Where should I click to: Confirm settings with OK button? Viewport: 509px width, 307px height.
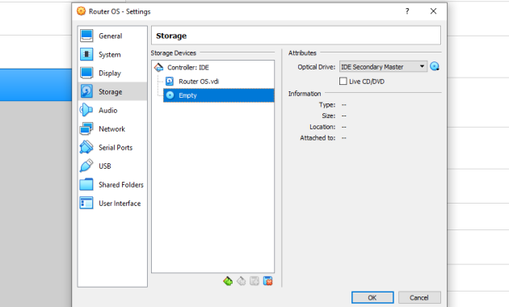pos(372,297)
